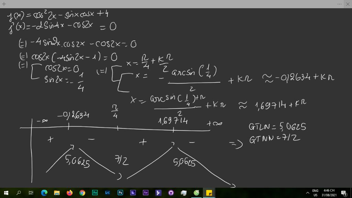This screenshot has height=198, width=352.
Task: Open Adobe After Effects from taskbar
Action: 146,193
